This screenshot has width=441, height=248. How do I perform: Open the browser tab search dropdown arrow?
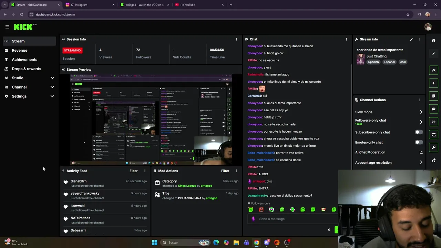[4, 5]
